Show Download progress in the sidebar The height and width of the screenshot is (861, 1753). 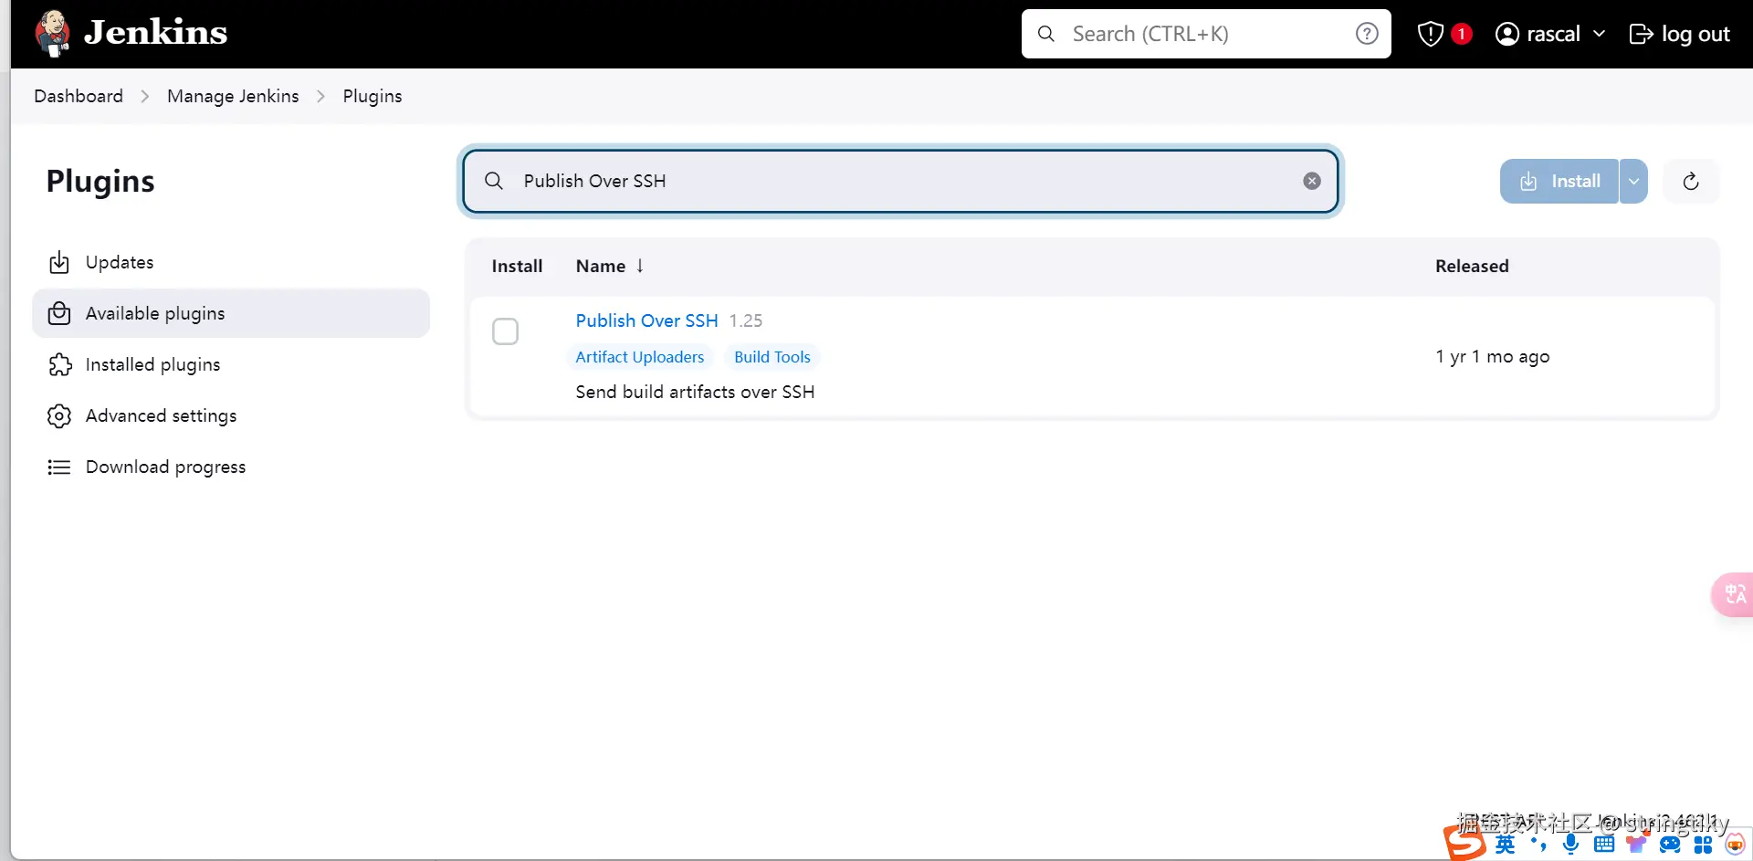point(231,467)
